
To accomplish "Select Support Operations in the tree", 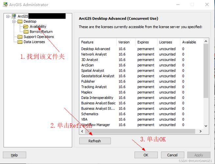I will click(x=39, y=37).
